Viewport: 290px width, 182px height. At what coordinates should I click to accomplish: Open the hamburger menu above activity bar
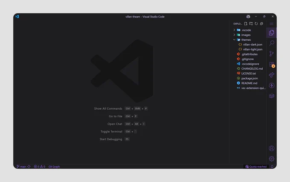click(272, 24)
